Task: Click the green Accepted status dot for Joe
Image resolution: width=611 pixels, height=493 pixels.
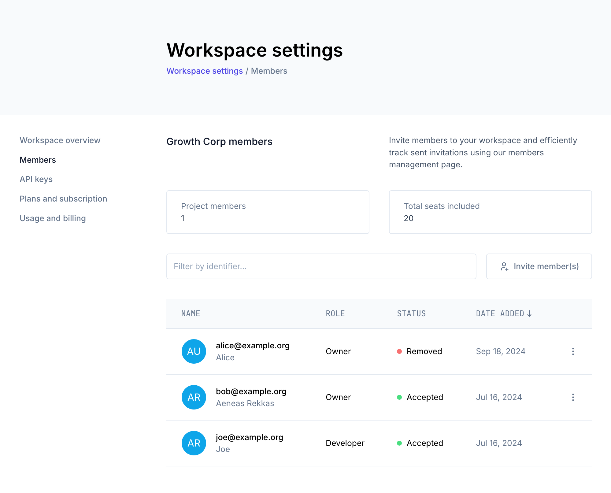Action: tap(399, 443)
